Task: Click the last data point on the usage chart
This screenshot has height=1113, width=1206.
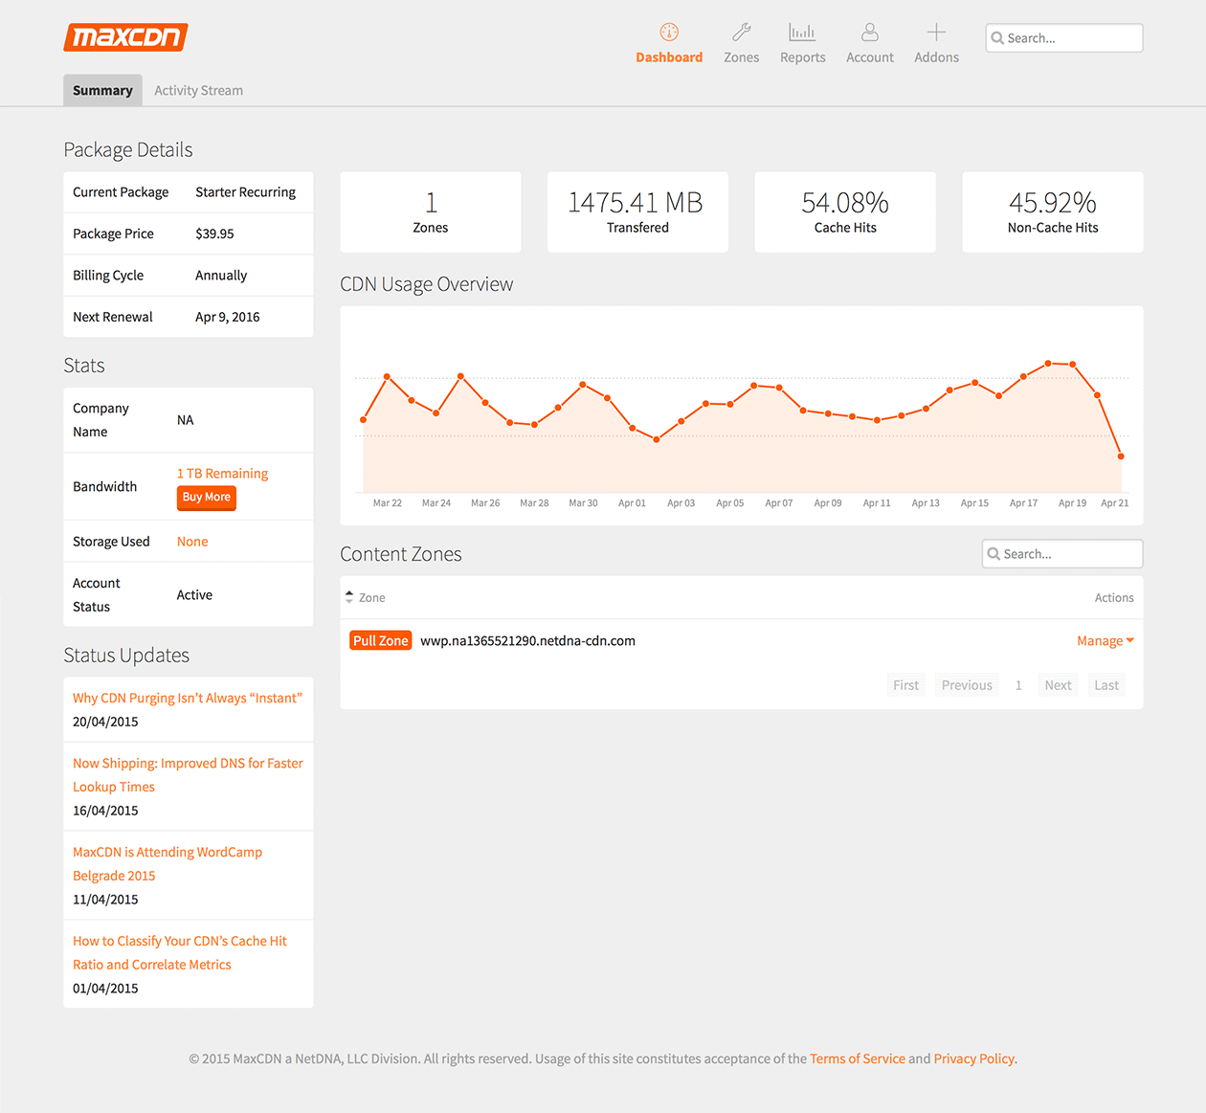Action: 1121,456
